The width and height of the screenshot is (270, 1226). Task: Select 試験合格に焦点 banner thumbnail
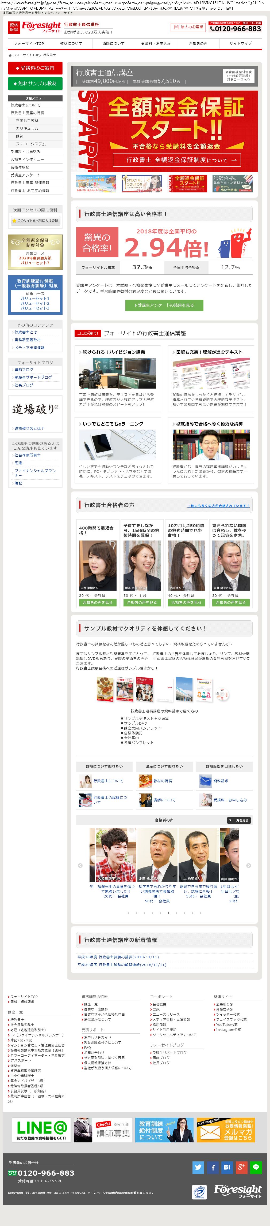pyautogui.click(x=233, y=184)
